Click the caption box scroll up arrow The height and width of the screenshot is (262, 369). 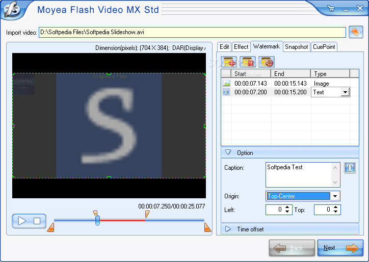pyautogui.click(x=335, y=168)
